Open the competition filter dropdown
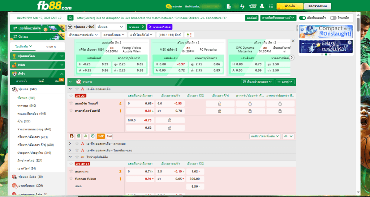Screen dimensions: 370x197 point(83,35)
